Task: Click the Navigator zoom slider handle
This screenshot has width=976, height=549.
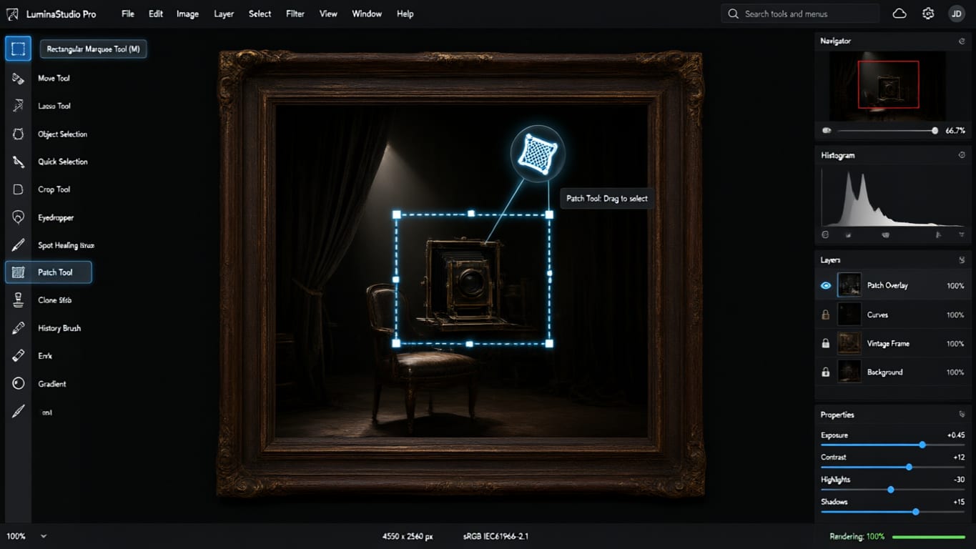Action: click(x=935, y=131)
